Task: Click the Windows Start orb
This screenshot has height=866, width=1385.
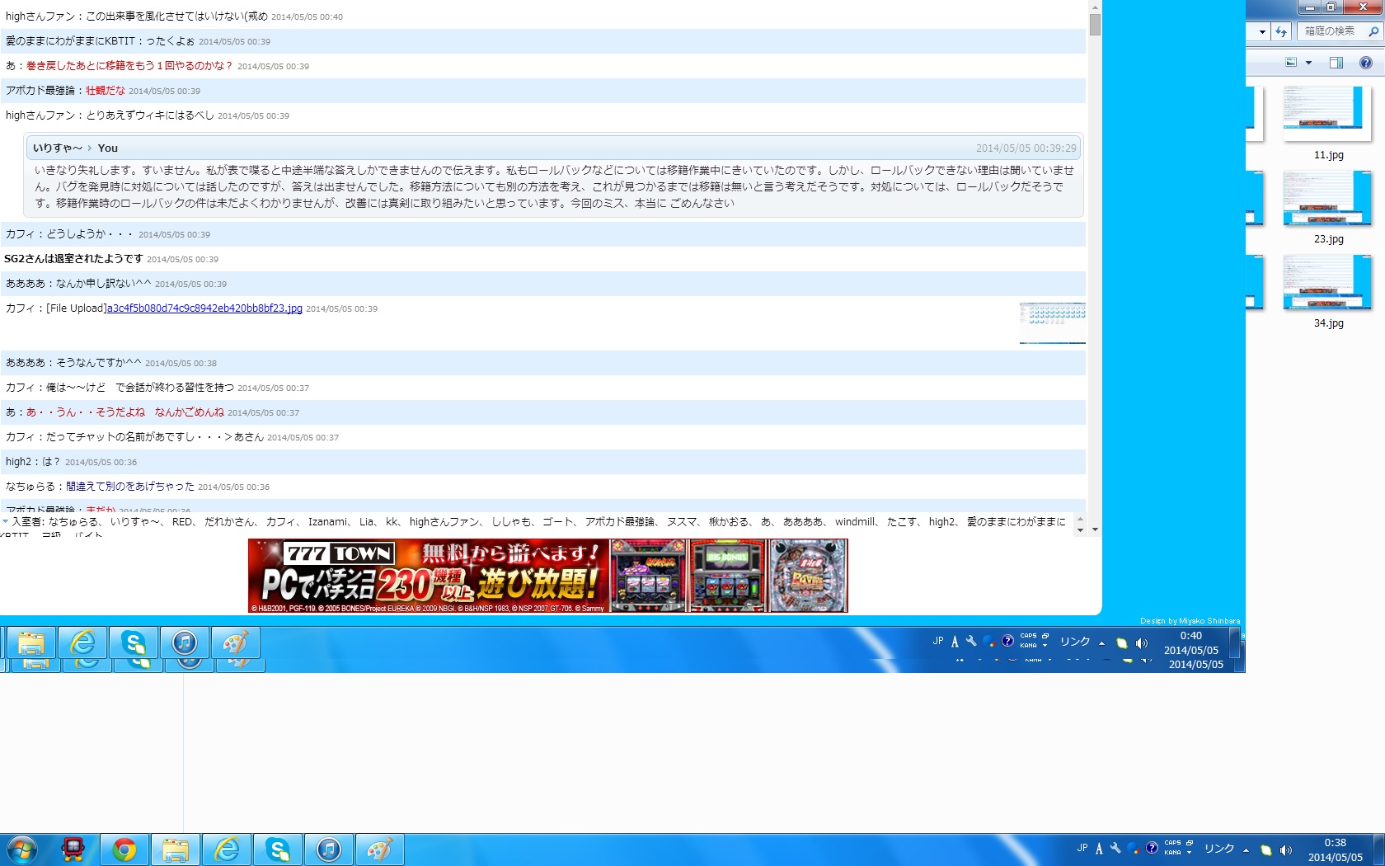Action: pyautogui.click(x=21, y=850)
